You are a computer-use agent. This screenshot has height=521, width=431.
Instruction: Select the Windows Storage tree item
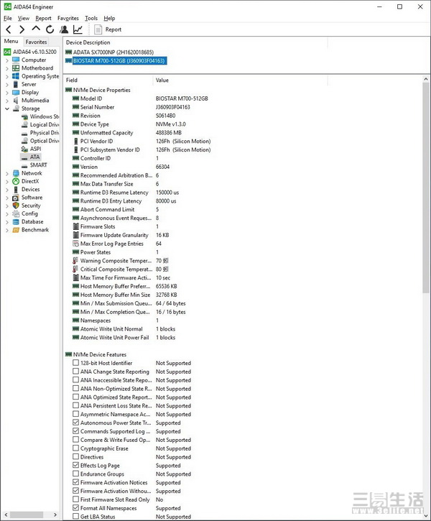pyautogui.click(x=45, y=116)
